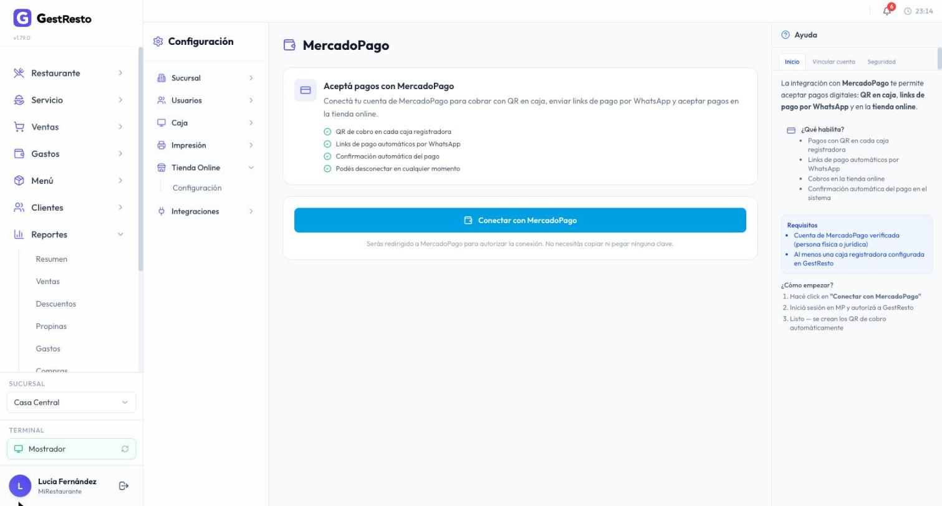
Task: Expand the Menú section chevron
Action: [x=120, y=181]
